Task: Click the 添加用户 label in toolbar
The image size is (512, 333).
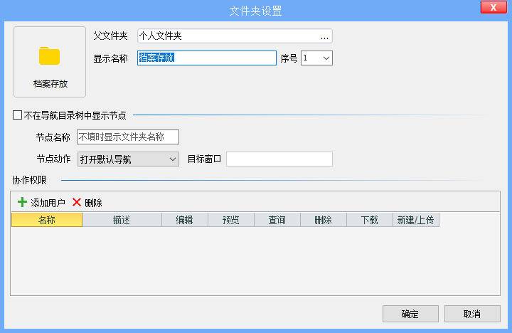Action: point(48,203)
